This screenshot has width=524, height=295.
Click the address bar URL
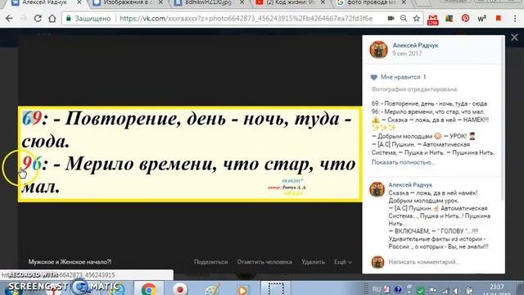click(x=246, y=18)
